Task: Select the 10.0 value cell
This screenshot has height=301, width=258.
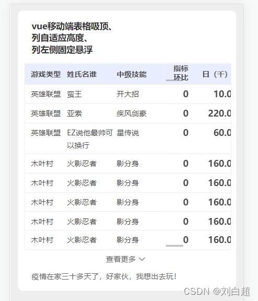Action: tap(222, 94)
